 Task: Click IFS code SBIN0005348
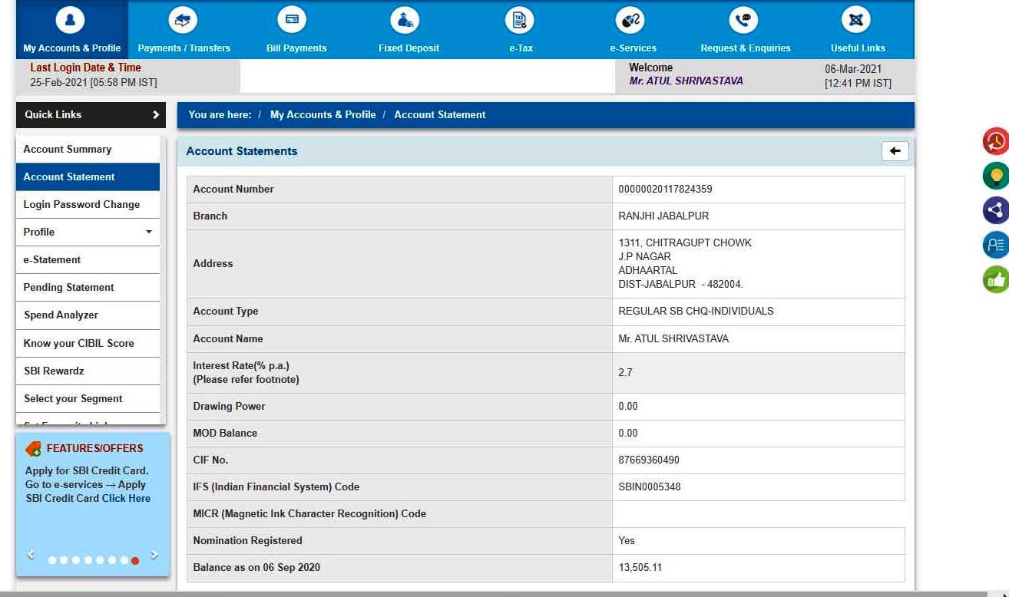coord(650,487)
